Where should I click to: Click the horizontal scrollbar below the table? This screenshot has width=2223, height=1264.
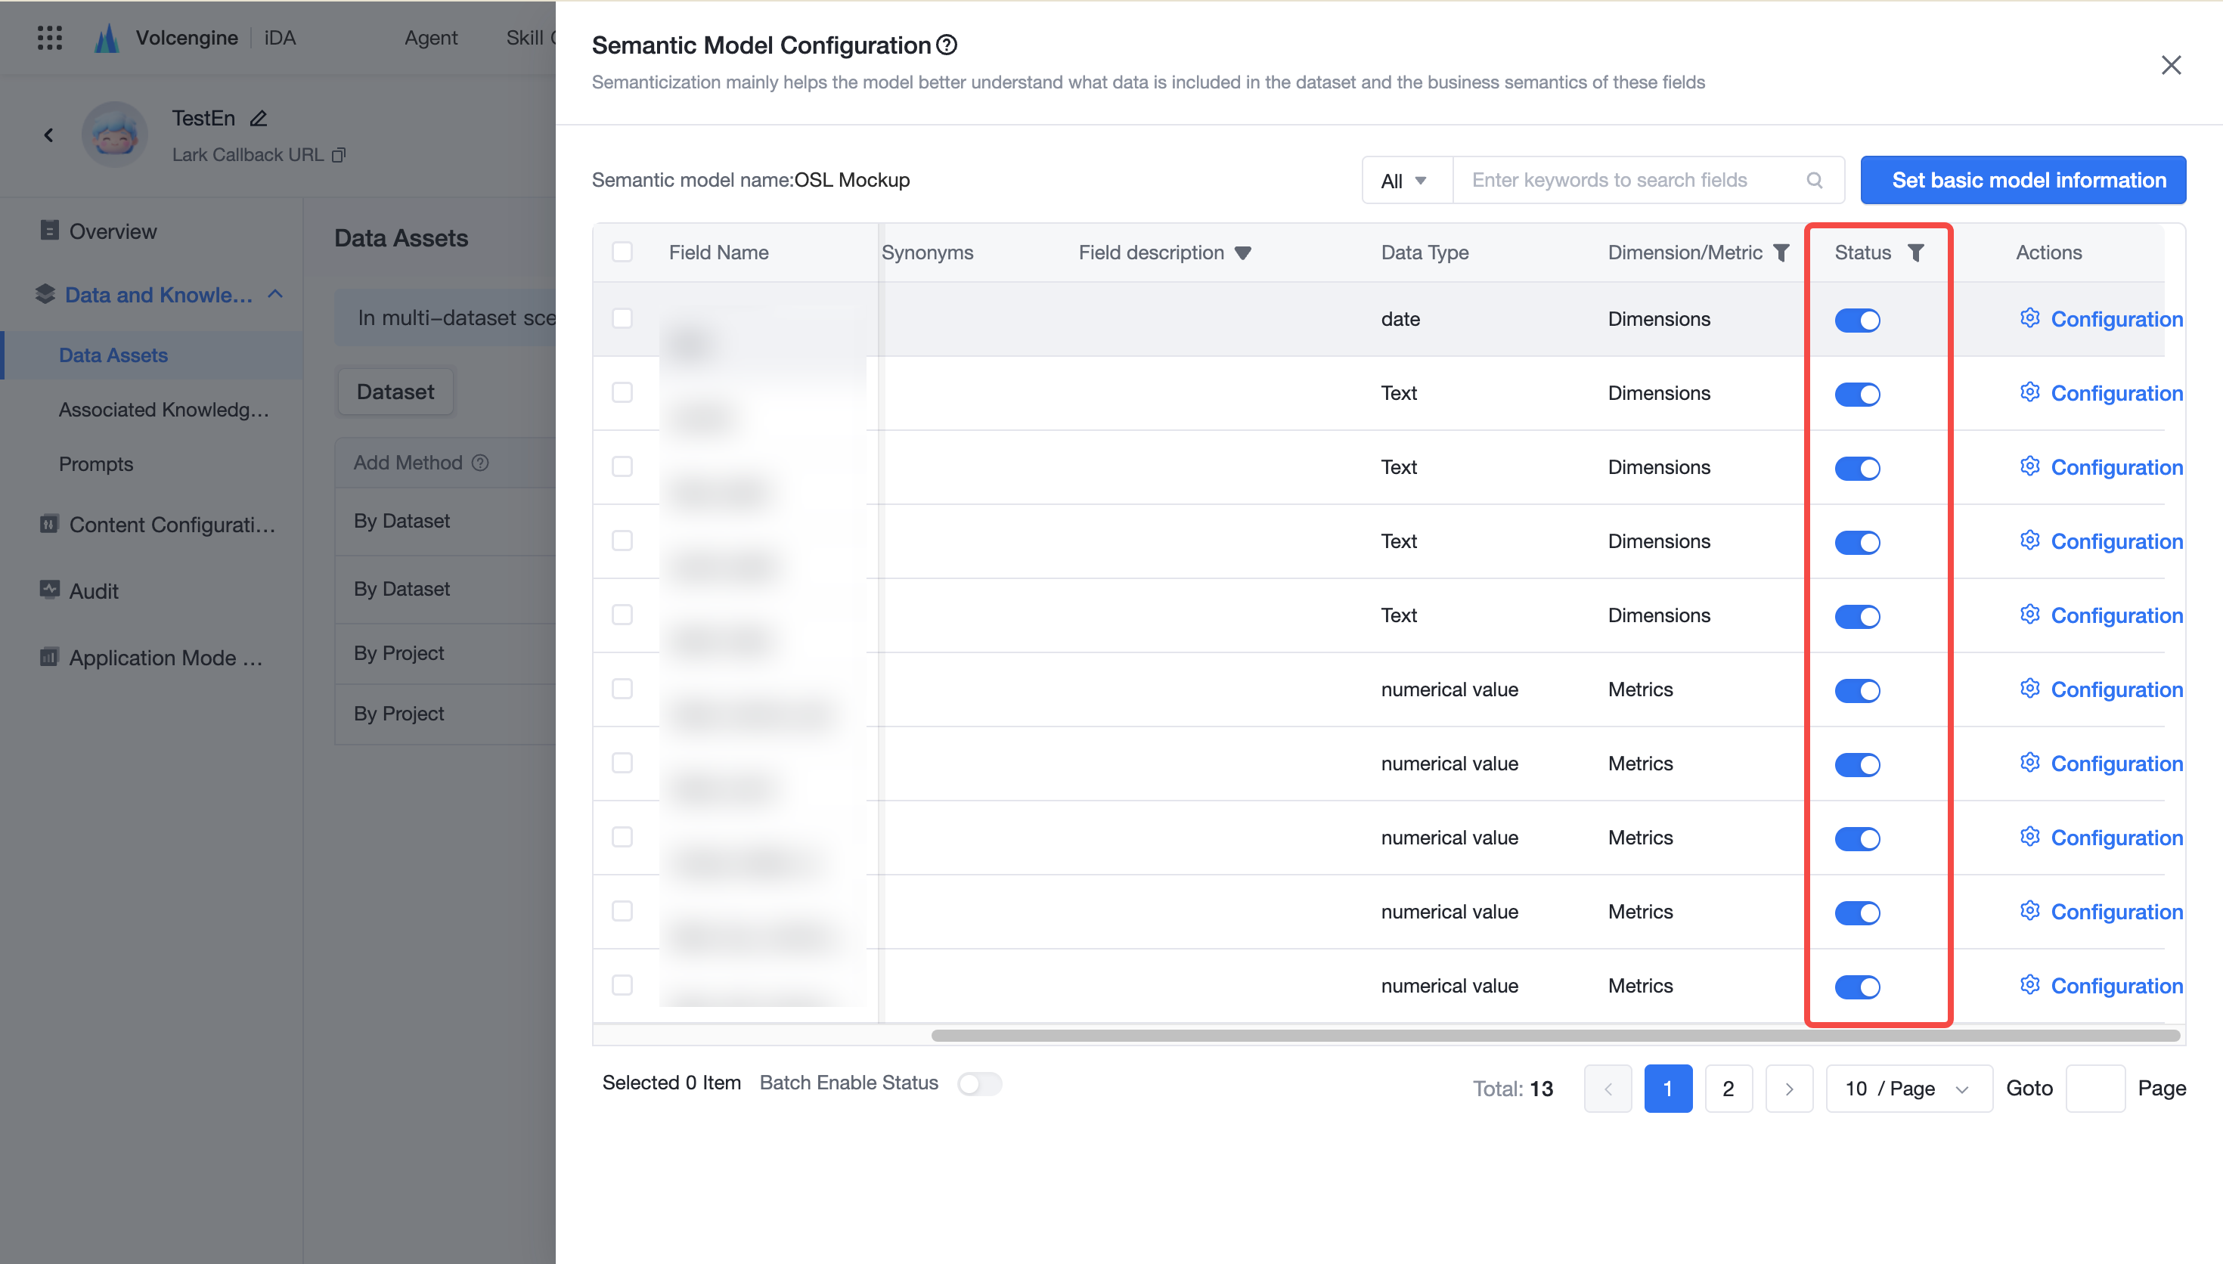tap(1555, 1035)
